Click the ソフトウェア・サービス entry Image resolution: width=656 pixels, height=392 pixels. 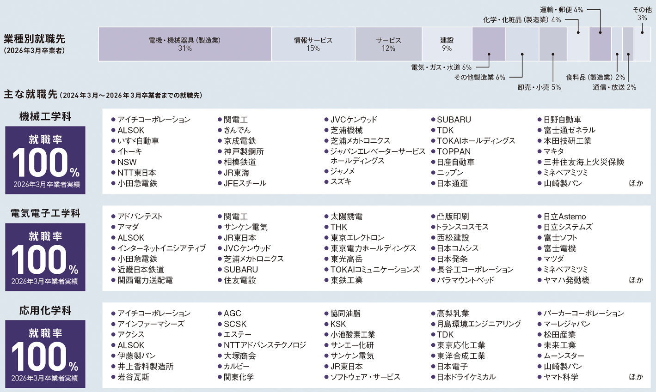(366, 377)
